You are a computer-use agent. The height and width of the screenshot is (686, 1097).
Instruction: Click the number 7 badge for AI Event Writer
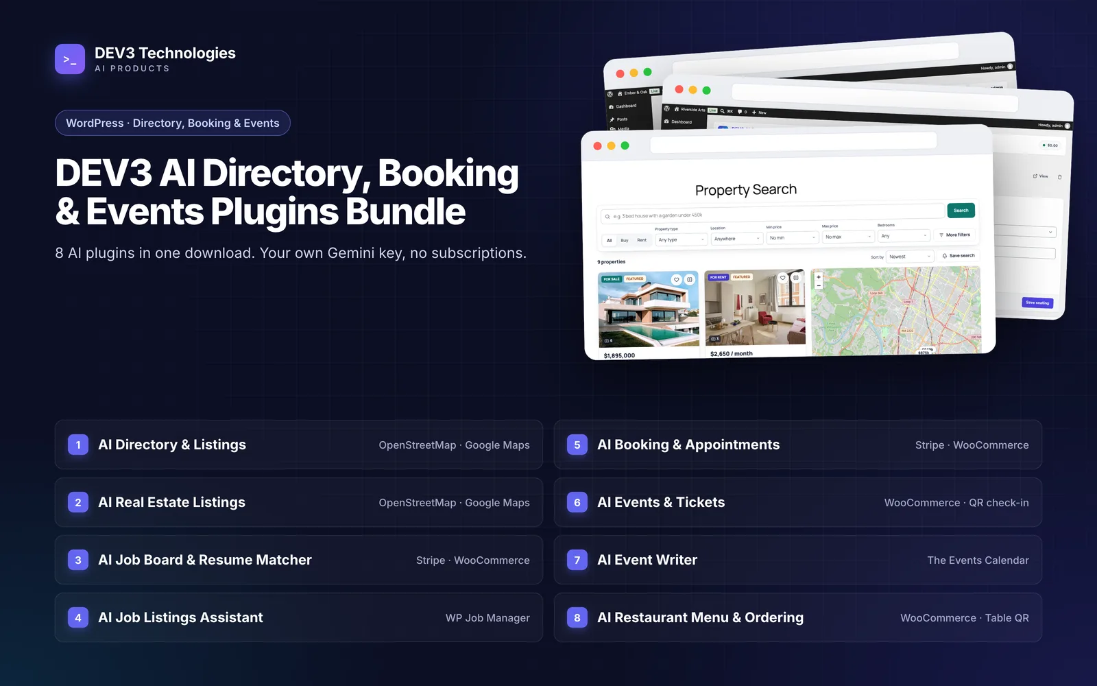pos(577,560)
